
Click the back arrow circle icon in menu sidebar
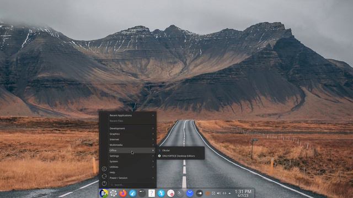[104, 169]
